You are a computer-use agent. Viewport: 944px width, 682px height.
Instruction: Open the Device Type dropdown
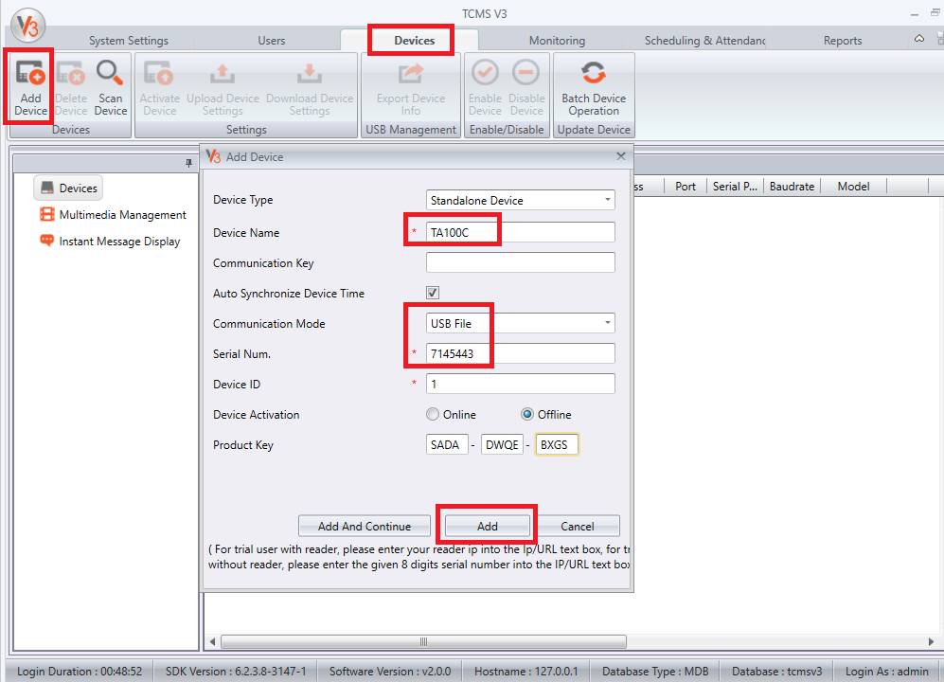[x=608, y=200]
